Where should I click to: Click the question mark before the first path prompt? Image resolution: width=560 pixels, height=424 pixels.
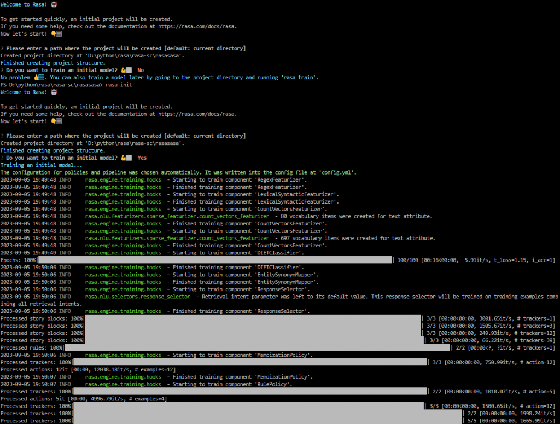2,48
